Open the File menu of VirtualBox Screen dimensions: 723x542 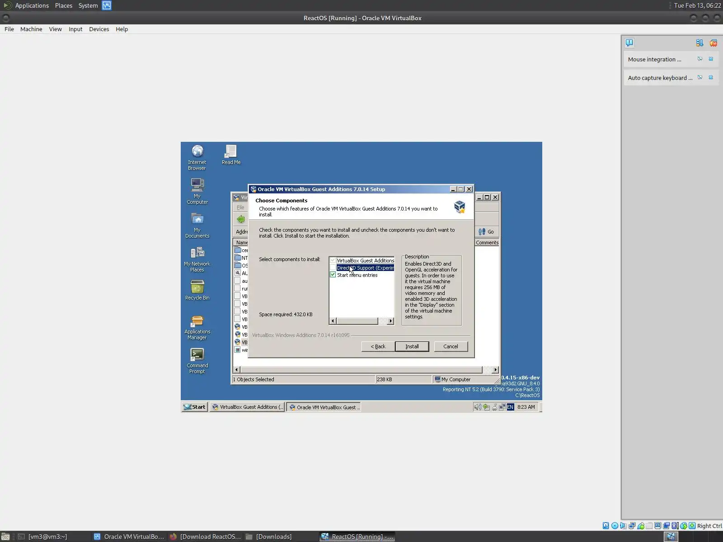(9, 29)
